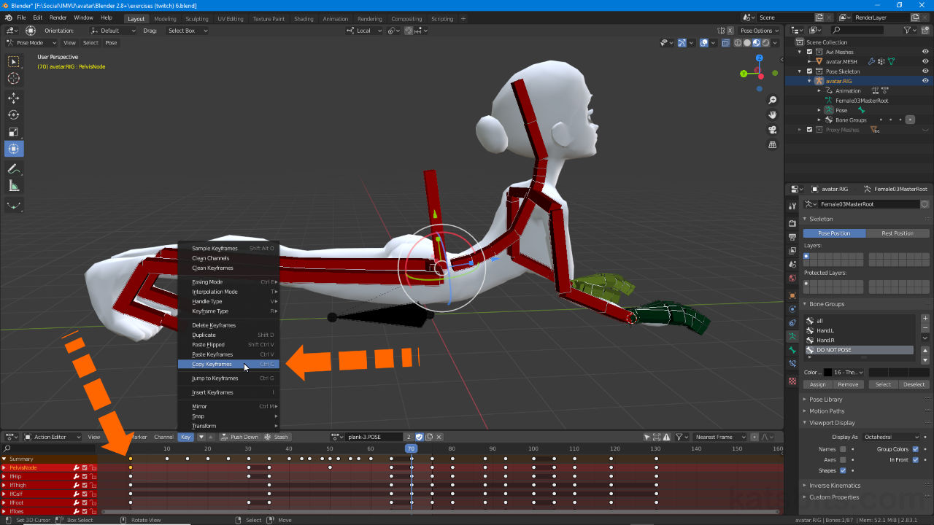This screenshot has width=934, height=525.
Task: Select the Move tool in toolbar
Action: (x=14, y=98)
